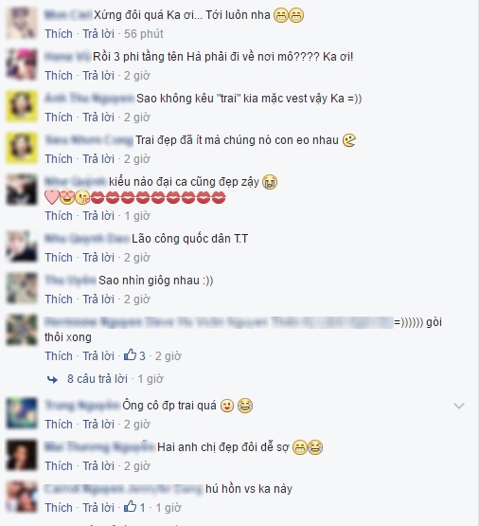Reply to the kiểu nào đại ca comment
Screen dimensions: 479x526
[98, 216]
